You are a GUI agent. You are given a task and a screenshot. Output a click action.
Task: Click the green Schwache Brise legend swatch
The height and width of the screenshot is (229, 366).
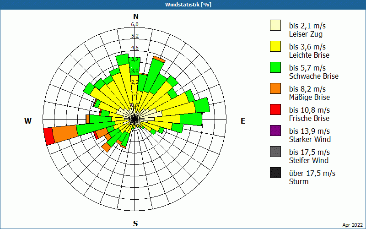(x=275, y=67)
